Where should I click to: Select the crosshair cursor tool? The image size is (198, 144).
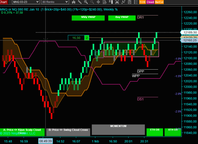click(x=98, y=2)
